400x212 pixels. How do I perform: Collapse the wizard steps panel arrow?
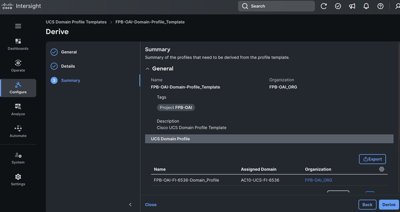coord(130,204)
